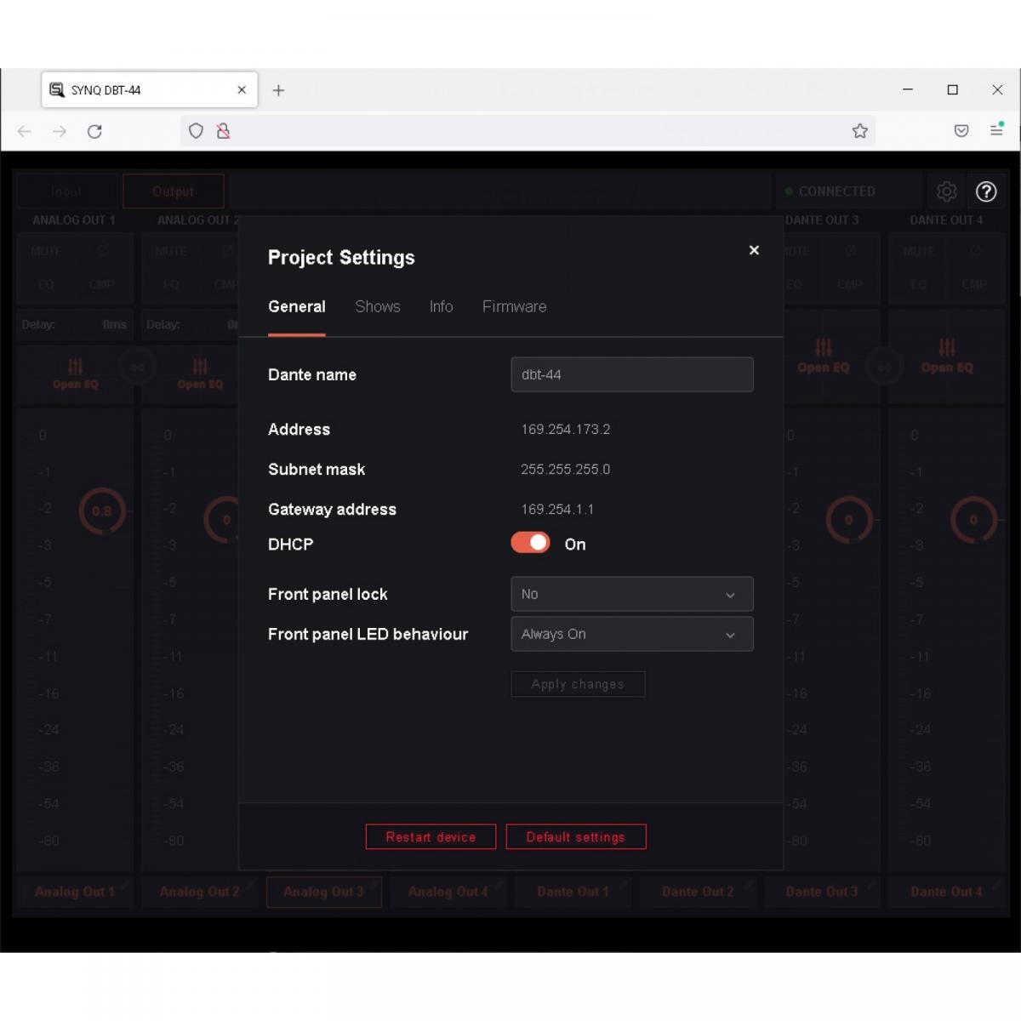
Task: Click the browser reload icon
Action: click(94, 131)
